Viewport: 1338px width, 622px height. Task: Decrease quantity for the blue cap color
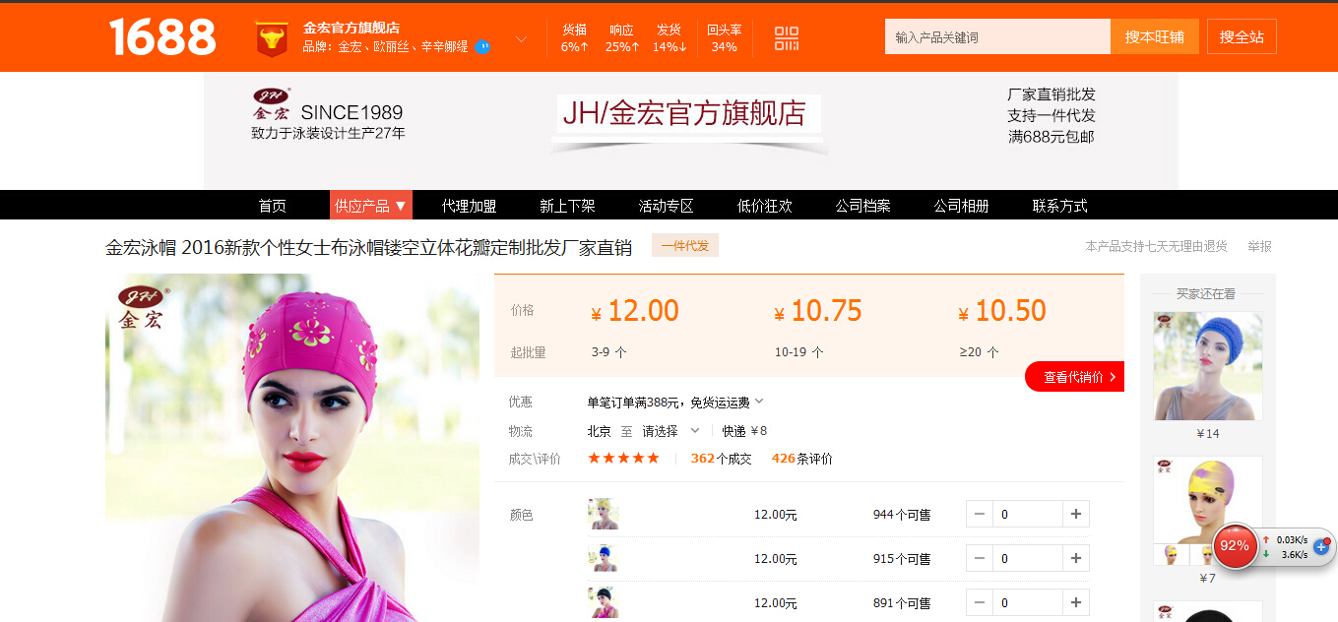[x=979, y=558]
